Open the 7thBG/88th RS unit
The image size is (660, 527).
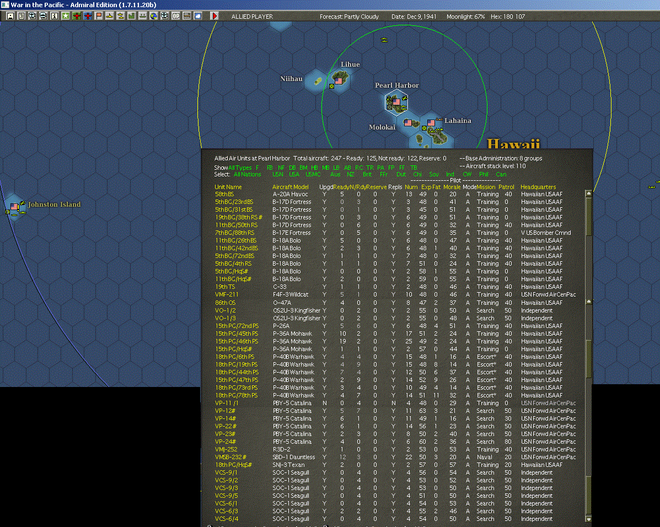pos(234,233)
